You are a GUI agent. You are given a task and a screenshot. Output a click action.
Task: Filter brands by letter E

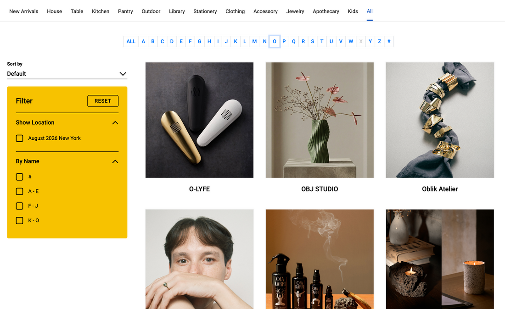181,41
